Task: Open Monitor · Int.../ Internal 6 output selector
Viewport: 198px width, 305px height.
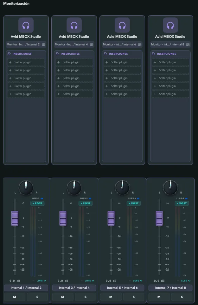Action: click(x=122, y=44)
